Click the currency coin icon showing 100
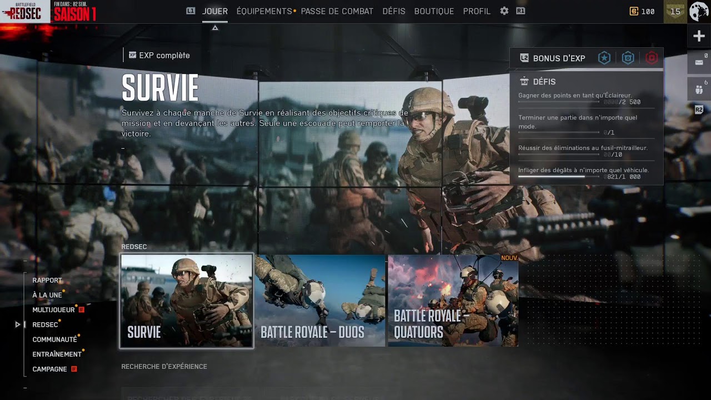Viewport: 711px width, 400px height. [x=634, y=11]
